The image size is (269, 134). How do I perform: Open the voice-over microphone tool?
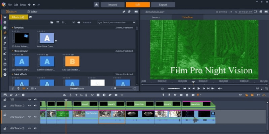pyautogui.click(x=86, y=95)
